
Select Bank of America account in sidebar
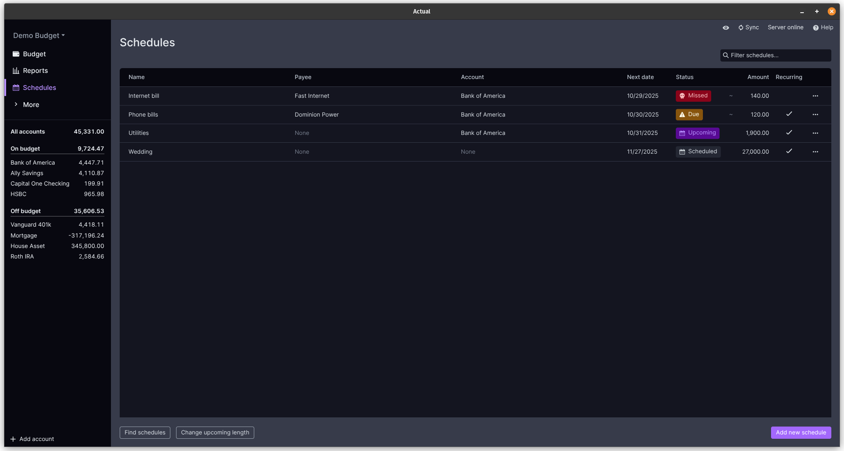[x=33, y=163]
